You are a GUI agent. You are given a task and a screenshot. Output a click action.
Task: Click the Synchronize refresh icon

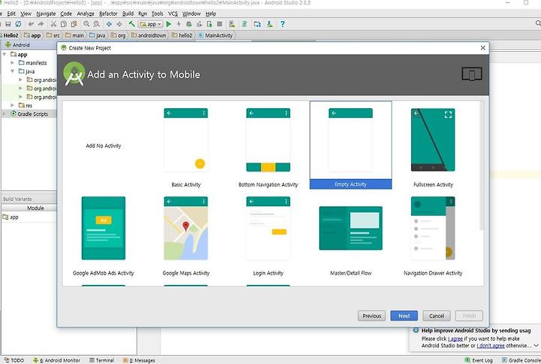tap(18, 24)
